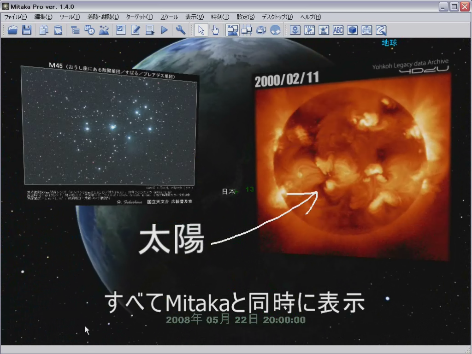Close the Mitaka Pro window
This screenshot has width=472, height=354.
coord(465,6)
